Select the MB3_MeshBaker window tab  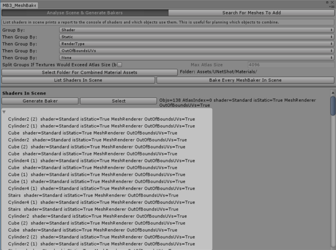pos(19,5)
